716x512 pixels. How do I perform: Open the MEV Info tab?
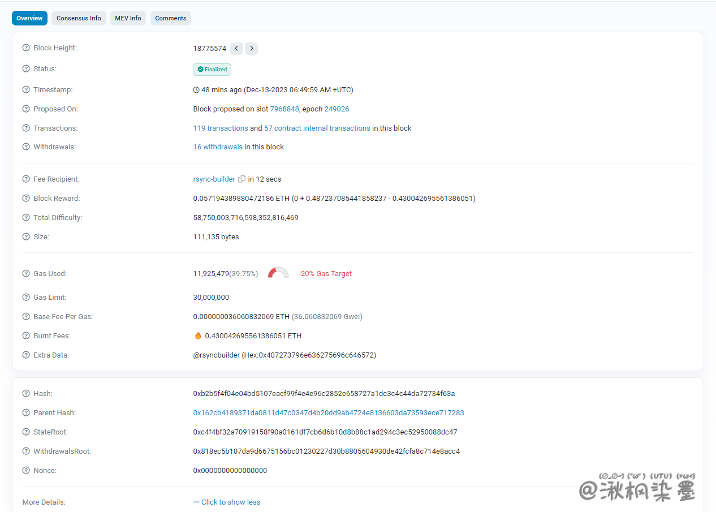tap(128, 18)
